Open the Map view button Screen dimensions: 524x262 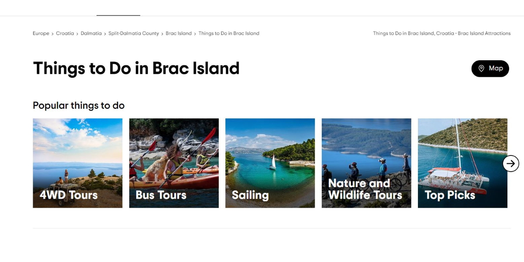click(x=490, y=69)
